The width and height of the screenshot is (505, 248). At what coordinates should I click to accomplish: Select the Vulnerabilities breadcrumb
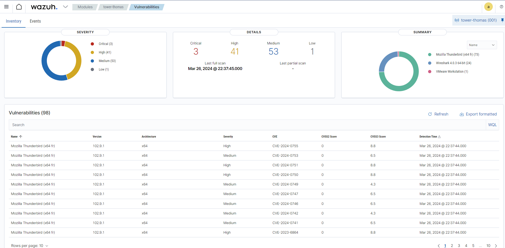(x=147, y=7)
